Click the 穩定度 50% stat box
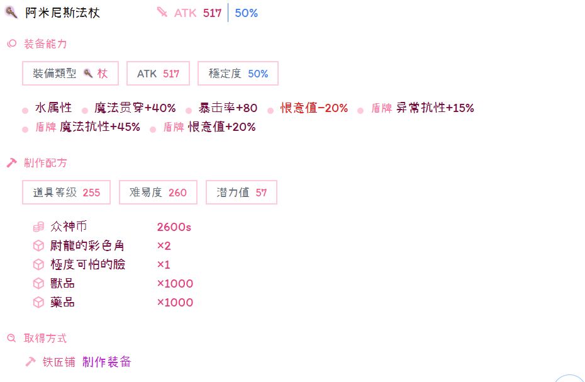Image resolution: width=585 pixels, height=382 pixels. point(238,74)
